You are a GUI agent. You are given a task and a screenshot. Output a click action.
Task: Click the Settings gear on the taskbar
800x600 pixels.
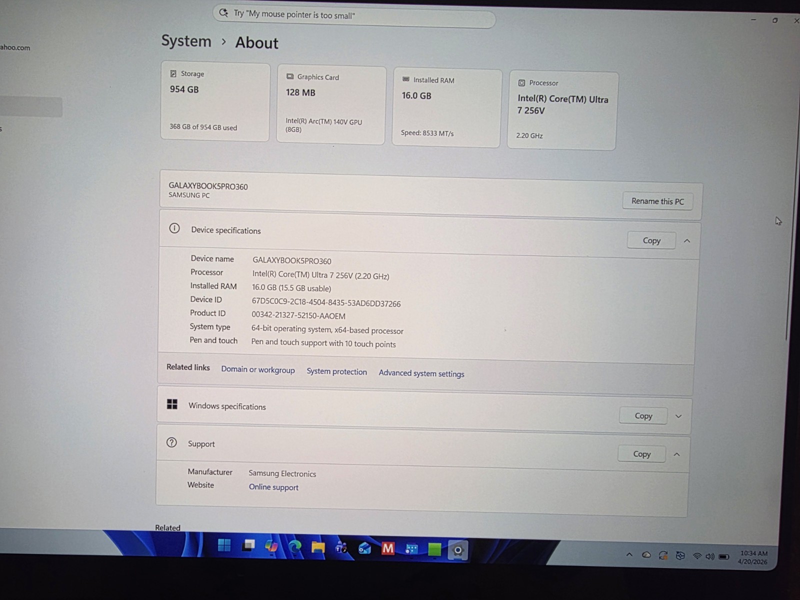point(457,550)
